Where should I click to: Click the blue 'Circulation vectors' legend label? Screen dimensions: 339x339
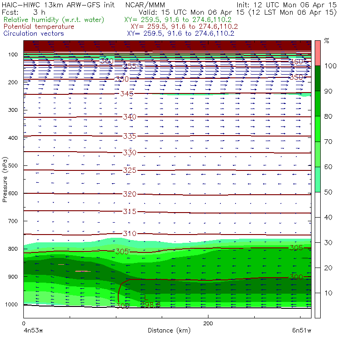point(34,33)
